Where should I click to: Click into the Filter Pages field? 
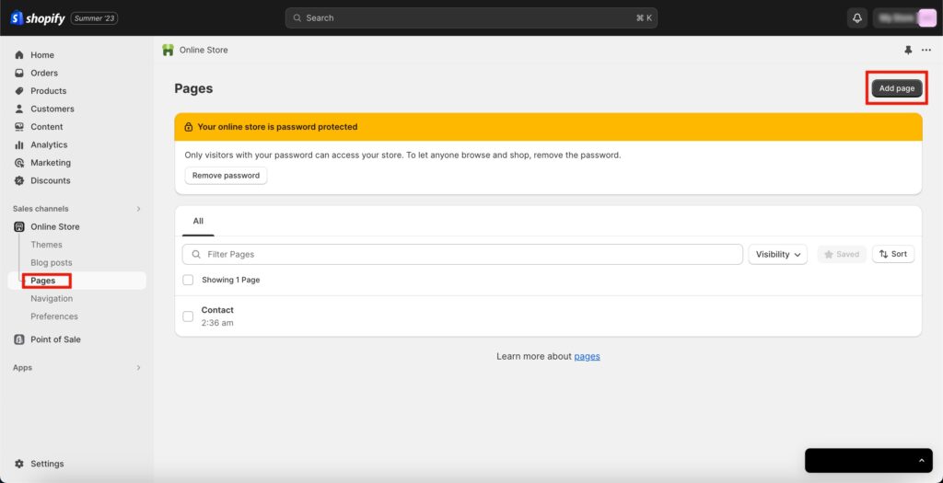pos(462,254)
